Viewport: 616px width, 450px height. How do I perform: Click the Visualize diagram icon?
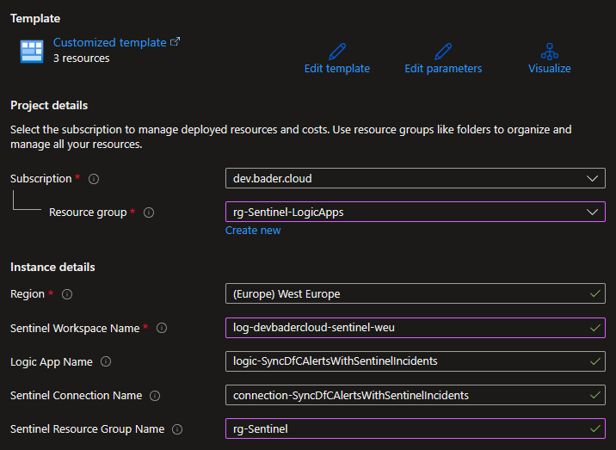pyautogui.click(x=550, y=52)
